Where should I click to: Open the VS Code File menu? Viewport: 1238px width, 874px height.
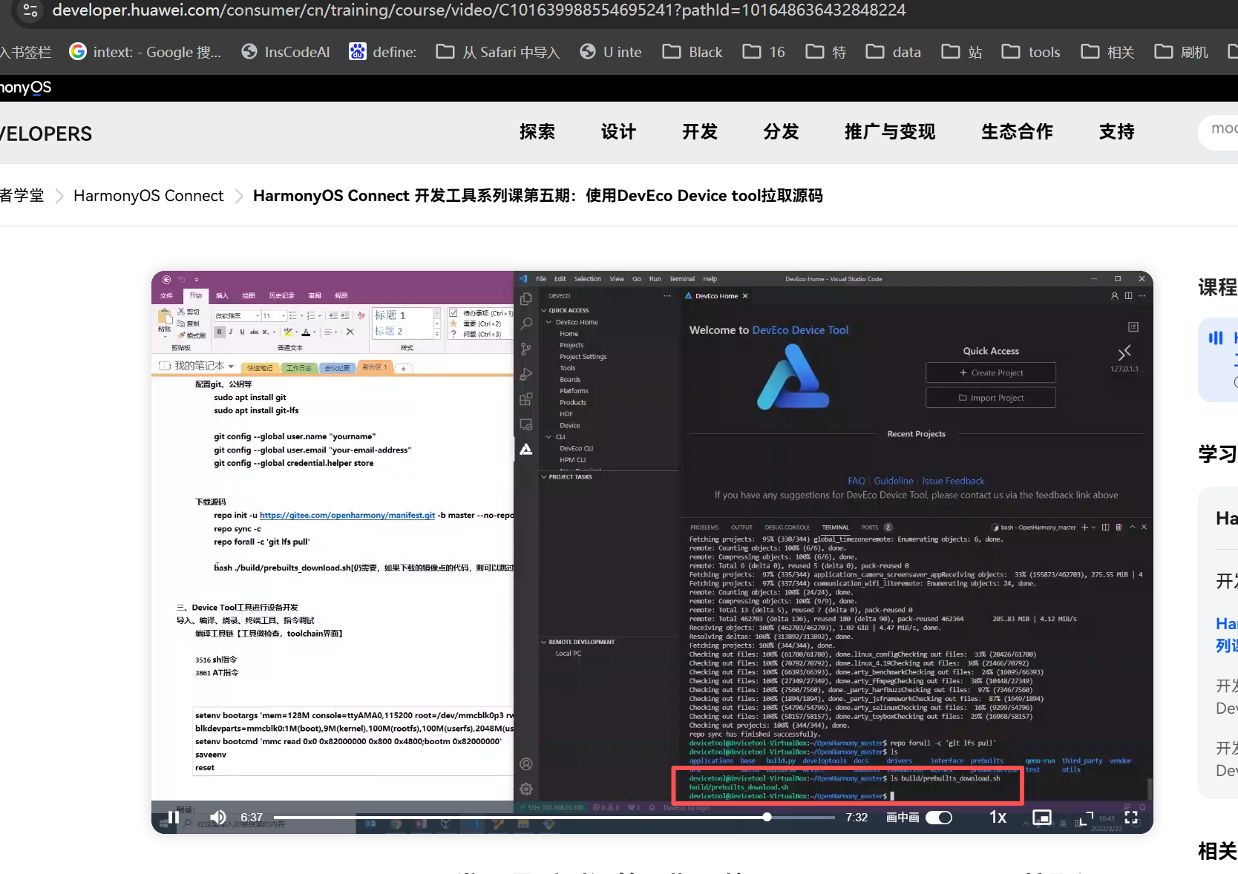coord(541,279)
